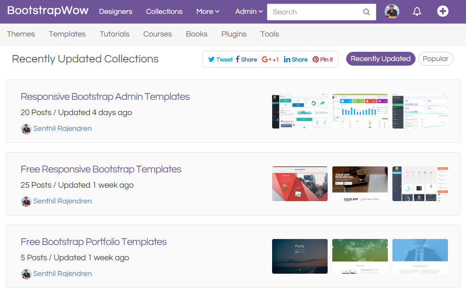Enable Recently Updated sorting
The image size is (466, 288).
(x=380, y=59)
